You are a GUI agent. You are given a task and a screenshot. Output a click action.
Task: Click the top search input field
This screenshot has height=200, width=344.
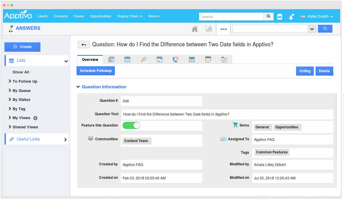point(231,17)
